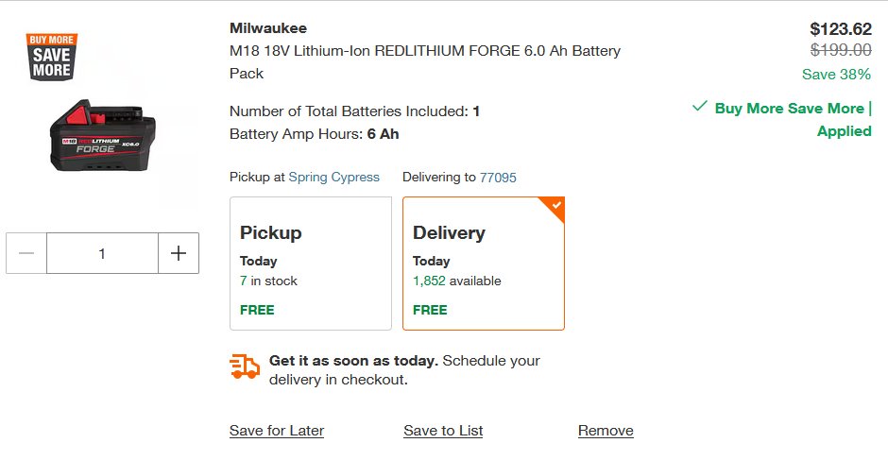Save the battery pack to a list

click(443, 431)
